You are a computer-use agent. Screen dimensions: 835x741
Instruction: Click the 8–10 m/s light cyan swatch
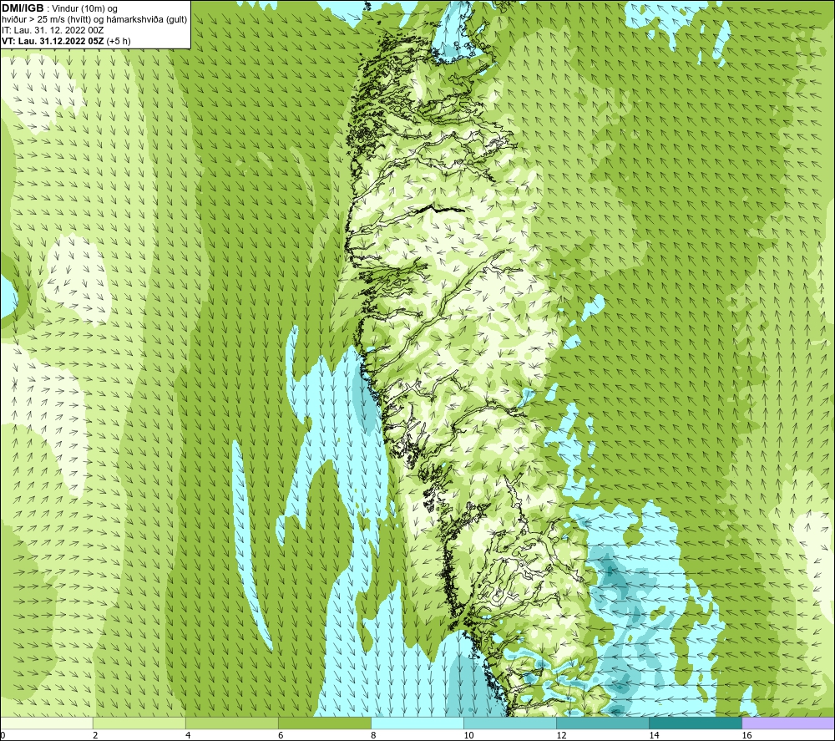click(417, 723)
